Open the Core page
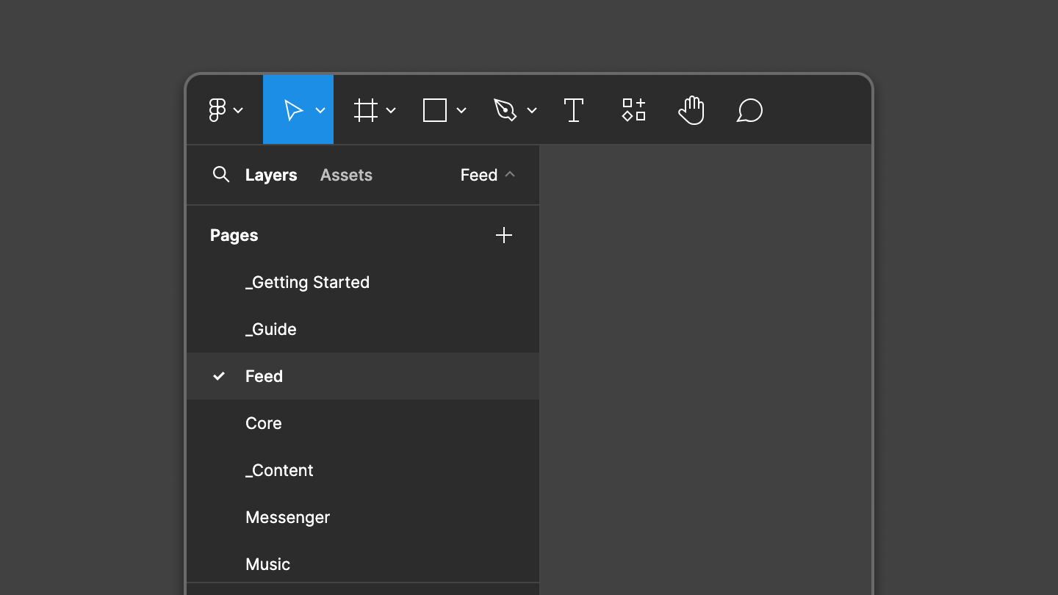The height and width of the screenshot is (595, 1058). 363,423
